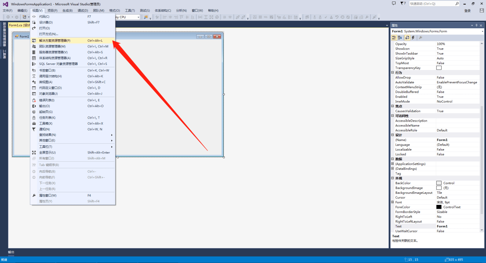Click the Form1 designer window title bar
The height and width of the screenshot is (263, 486).
(118, 36)
